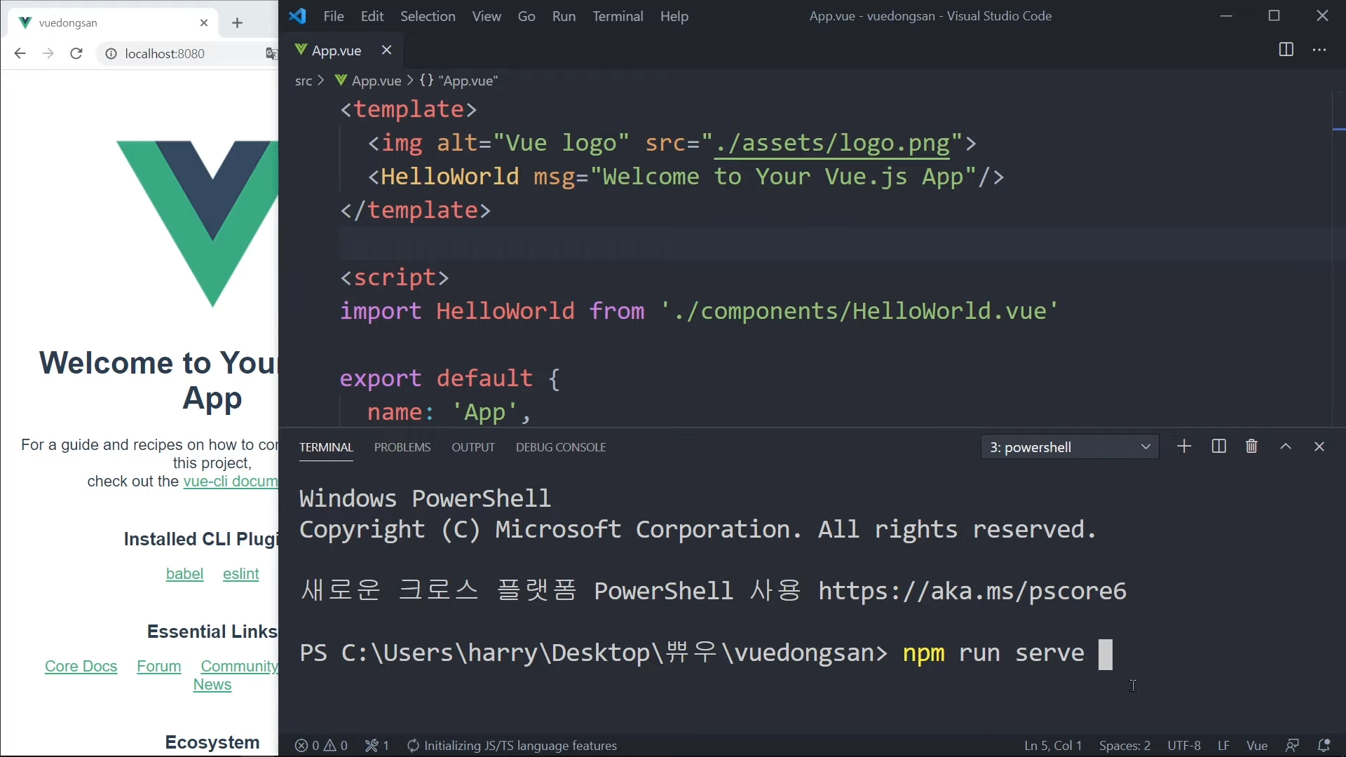Screen dimensions: 1346x757
Task: Click the site information icon
Action: click(111, 54)
